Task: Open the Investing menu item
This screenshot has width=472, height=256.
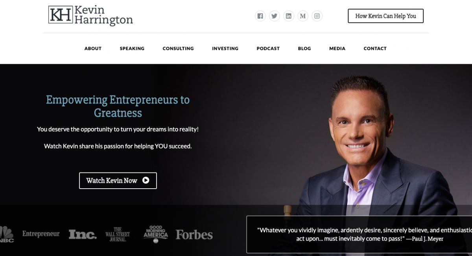Action: [x=225, y=48]
